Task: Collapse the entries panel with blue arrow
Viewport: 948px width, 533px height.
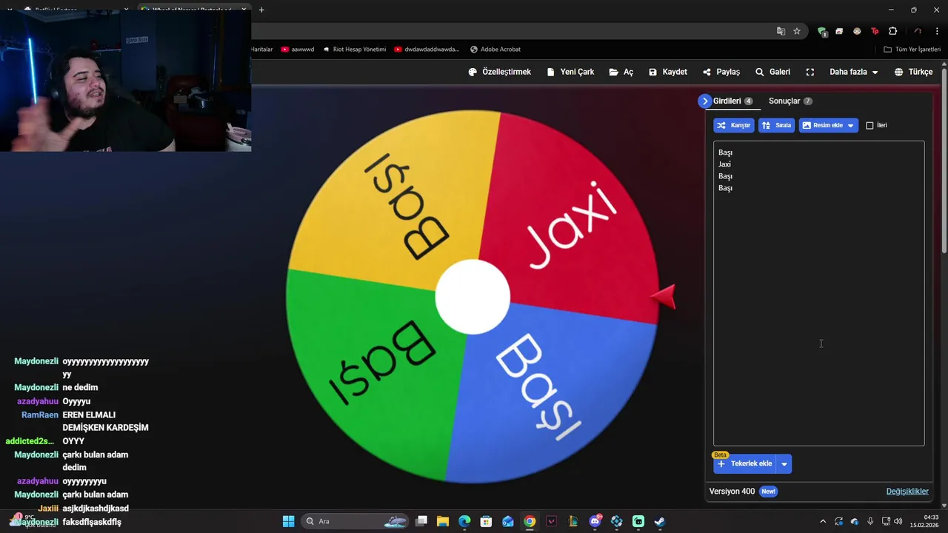Action: tap(704, 101)
